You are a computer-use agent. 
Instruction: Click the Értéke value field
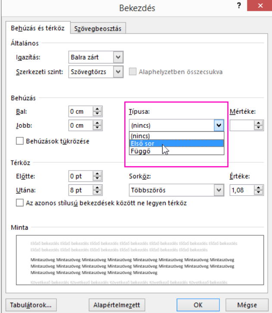point(241,190)
